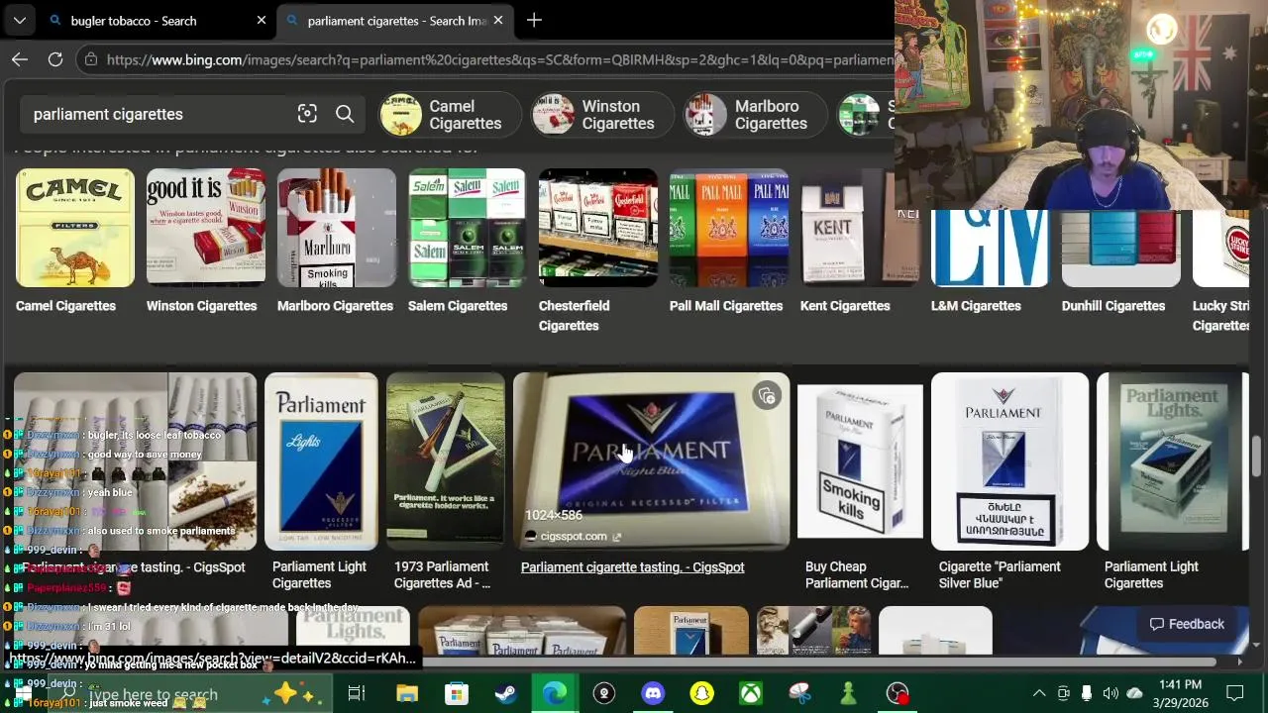Open the notifications center icon
The image size is (1268, 713).
point(1235,693)
